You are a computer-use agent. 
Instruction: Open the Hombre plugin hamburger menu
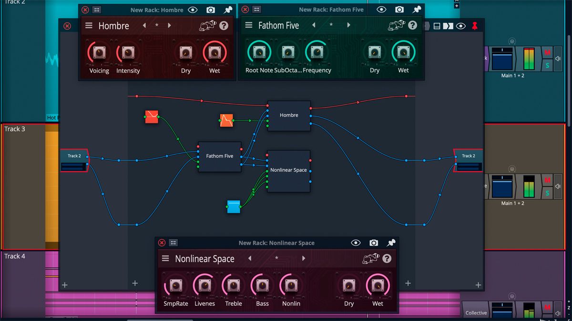click(x=89, y=26)
